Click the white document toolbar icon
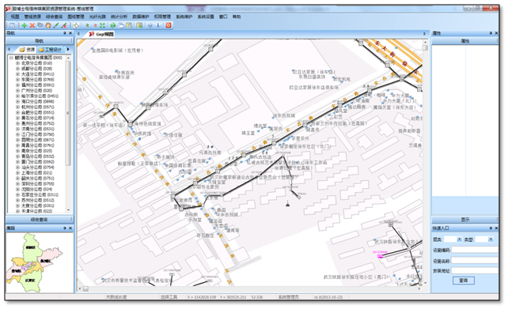 76,25
